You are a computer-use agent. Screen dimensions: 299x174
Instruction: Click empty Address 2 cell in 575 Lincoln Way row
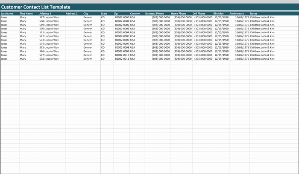click(x=74, y=48)
